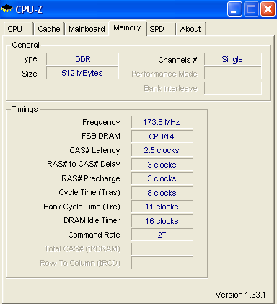This screenshot has width=277, height=304.
Task: Click the Size field showing 512 MBytes
Action: (x=82, y=73)
